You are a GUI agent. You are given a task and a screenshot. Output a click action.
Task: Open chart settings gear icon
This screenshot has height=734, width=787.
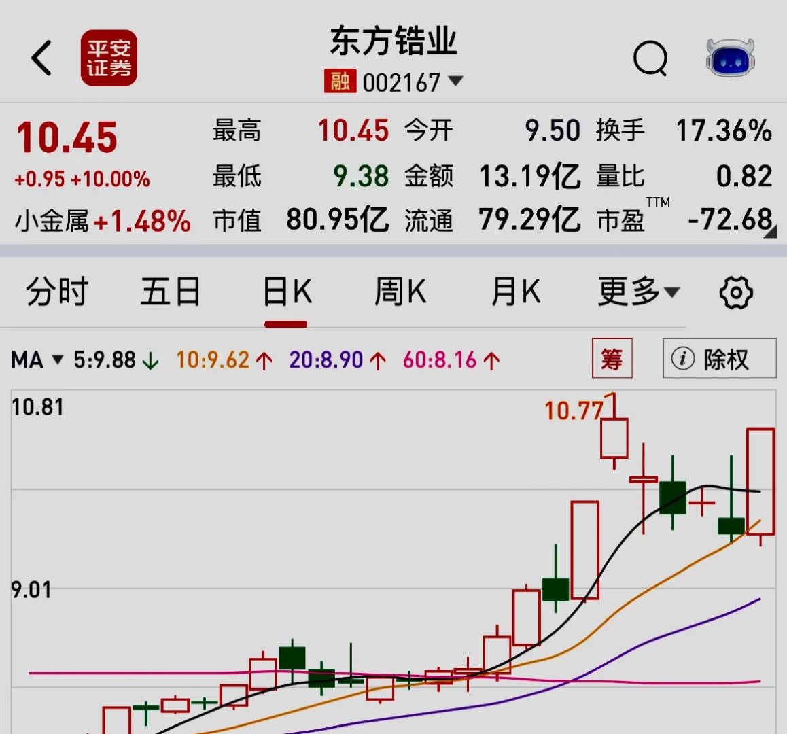point(736,292)
